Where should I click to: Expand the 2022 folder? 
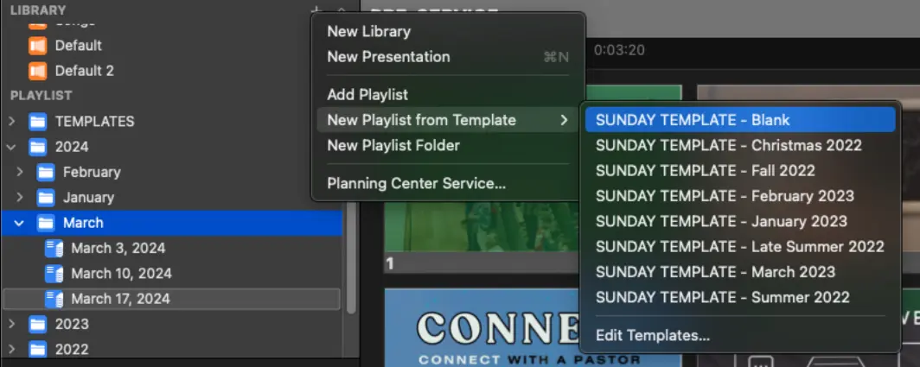click(x=11, y=350)
